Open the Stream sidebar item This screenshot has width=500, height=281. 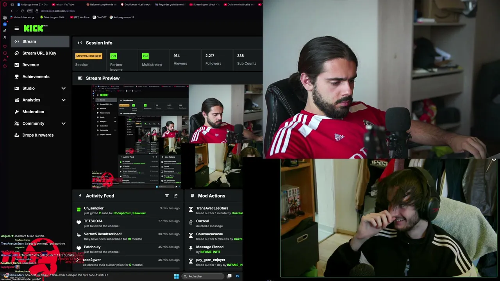pos(40,41)
